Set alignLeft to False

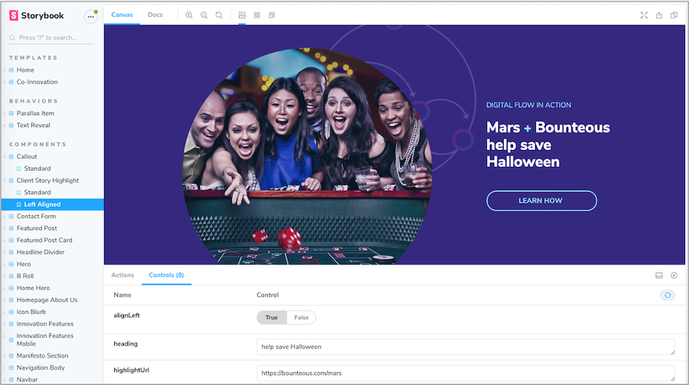[302, 318]
